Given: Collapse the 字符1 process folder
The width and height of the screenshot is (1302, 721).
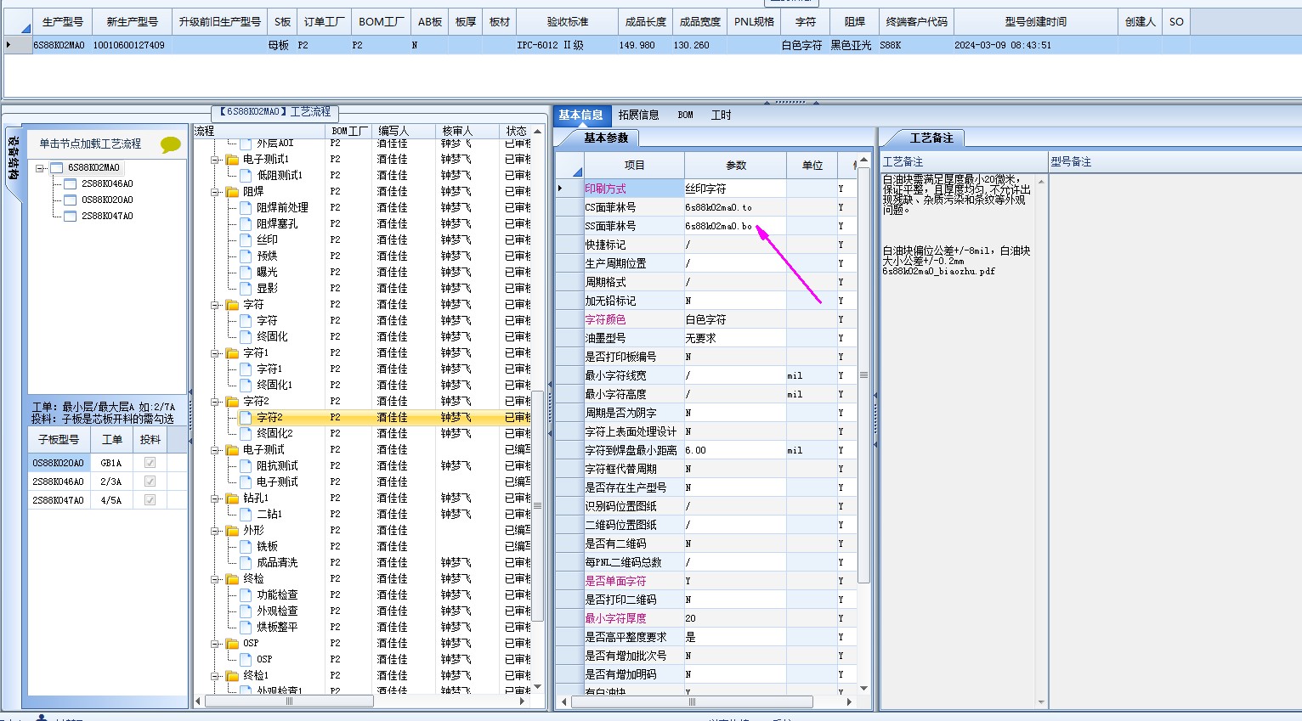Looking at the screenshot, I should tap(216, 353).
